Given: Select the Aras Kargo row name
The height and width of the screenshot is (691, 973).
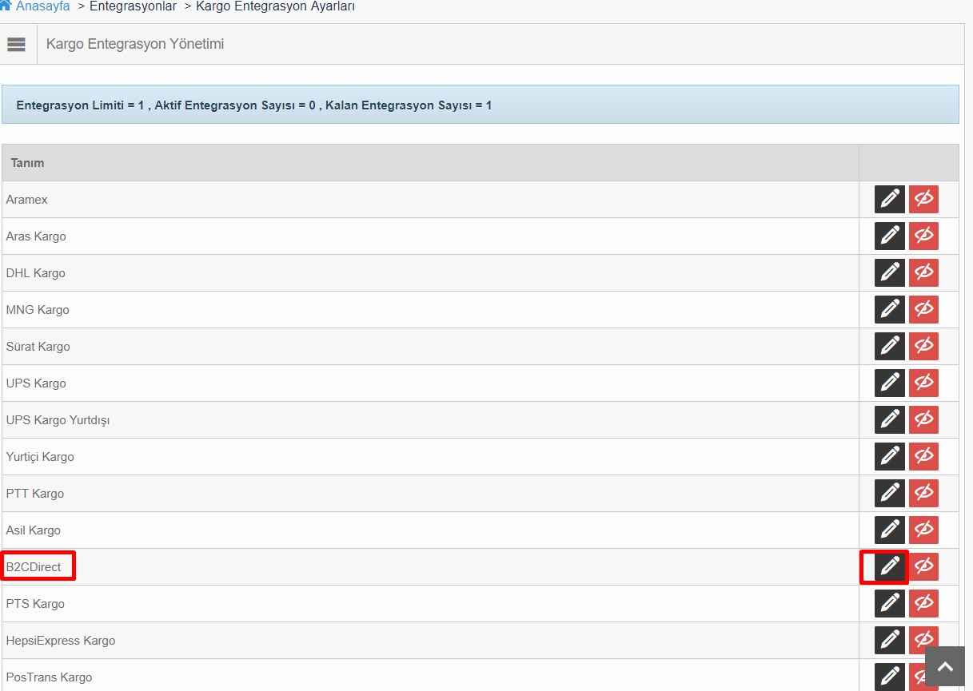Looking at the screenshot, I should [x=36, y=236].
